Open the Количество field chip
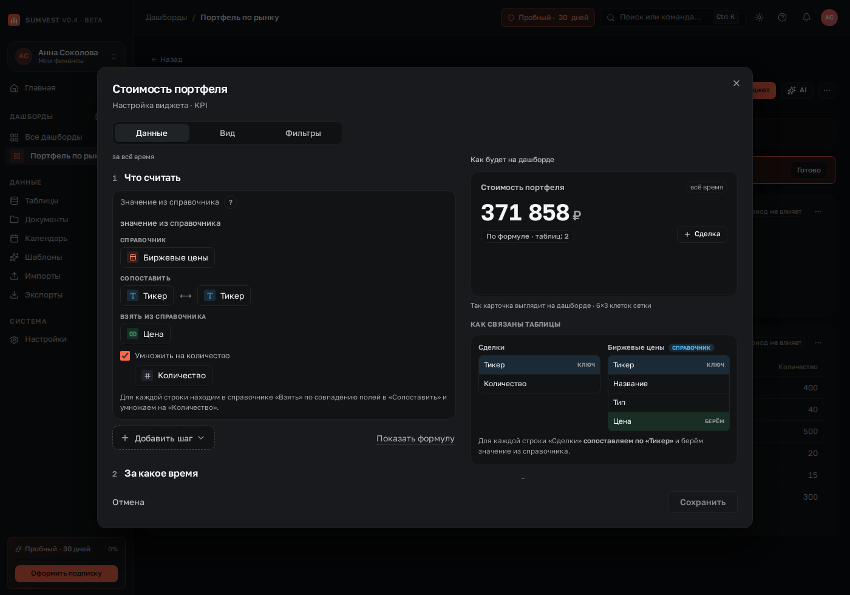Viewport: 850px width, 595px height. [174, 376]
